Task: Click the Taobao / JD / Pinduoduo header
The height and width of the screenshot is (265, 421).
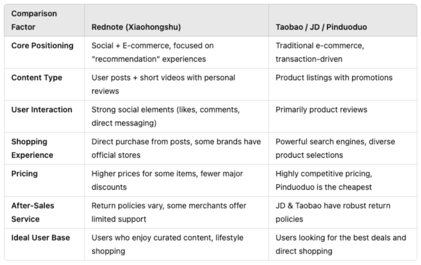Action: coord(321,27)
